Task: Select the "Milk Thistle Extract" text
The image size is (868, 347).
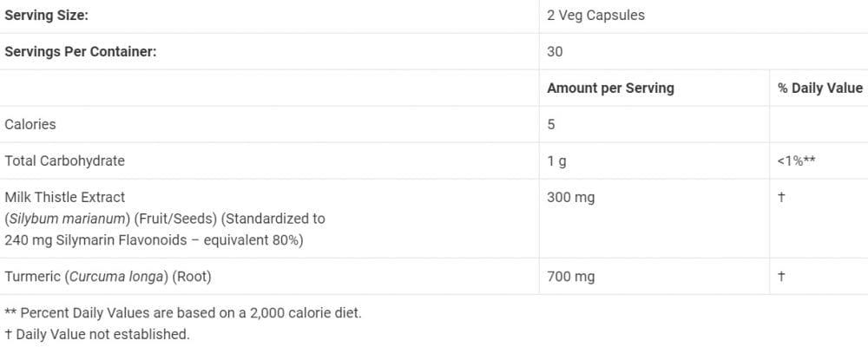Action: [65, 197]
